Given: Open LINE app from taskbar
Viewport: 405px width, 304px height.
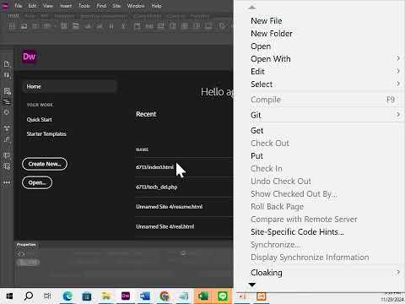Looking at the screenshot, I should 223,296.
